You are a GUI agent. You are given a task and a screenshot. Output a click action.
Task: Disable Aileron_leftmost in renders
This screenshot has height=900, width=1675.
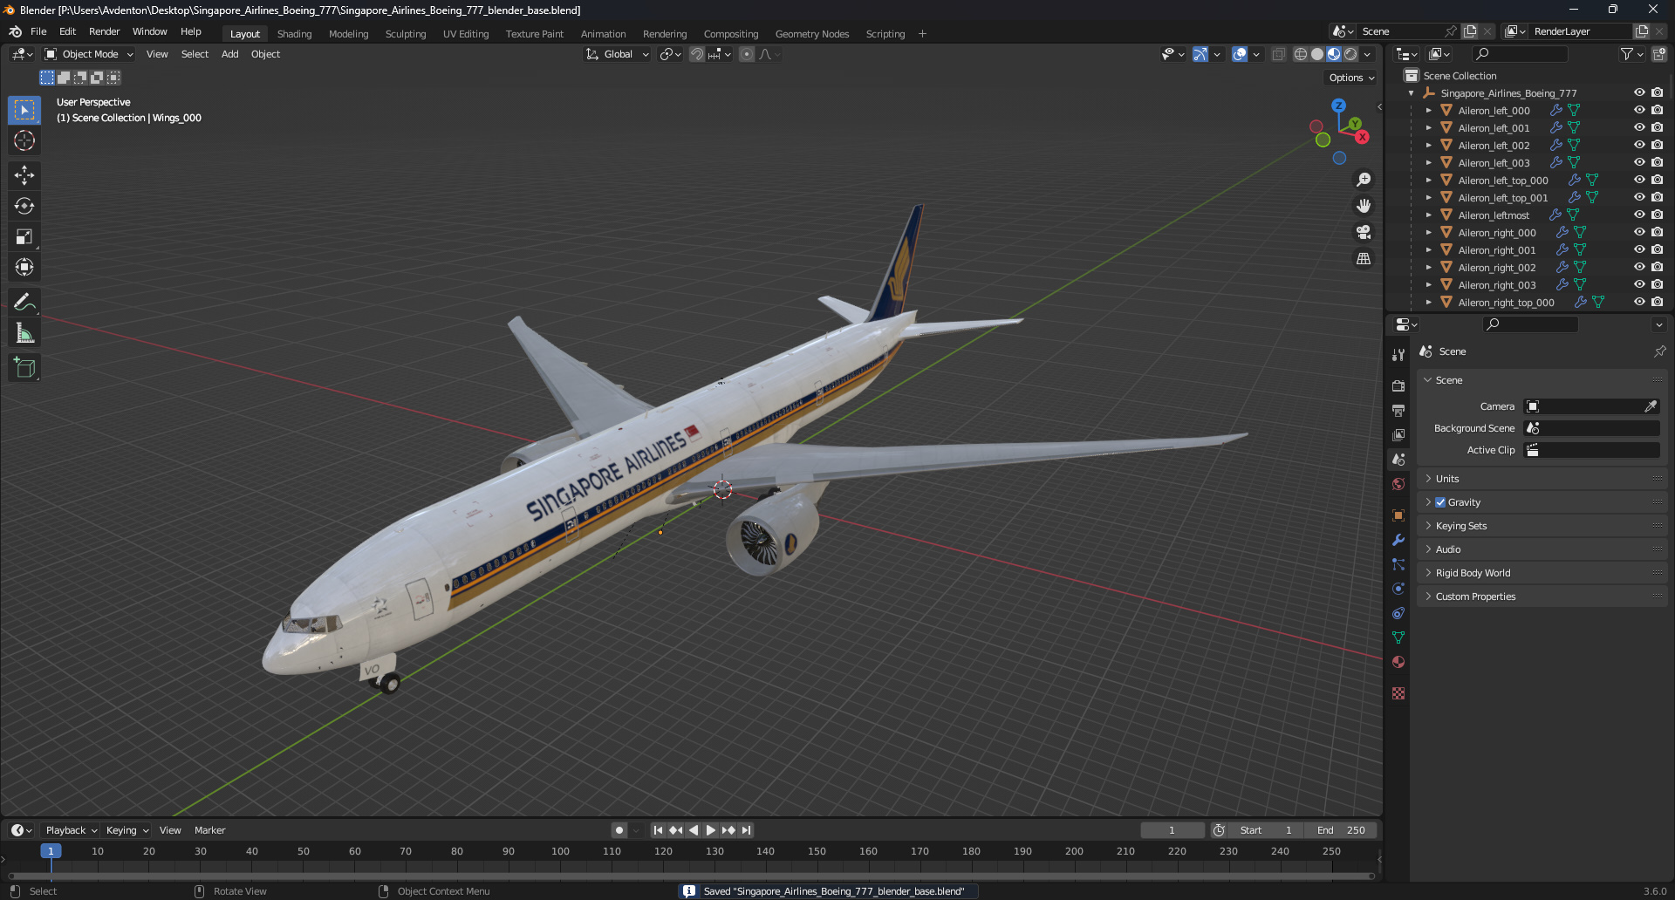point(1658,215)
